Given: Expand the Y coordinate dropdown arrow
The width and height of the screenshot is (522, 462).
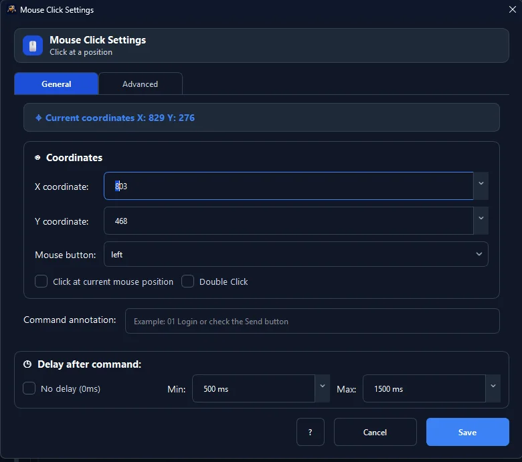Looking at the screenshot, I should (481, 218).
